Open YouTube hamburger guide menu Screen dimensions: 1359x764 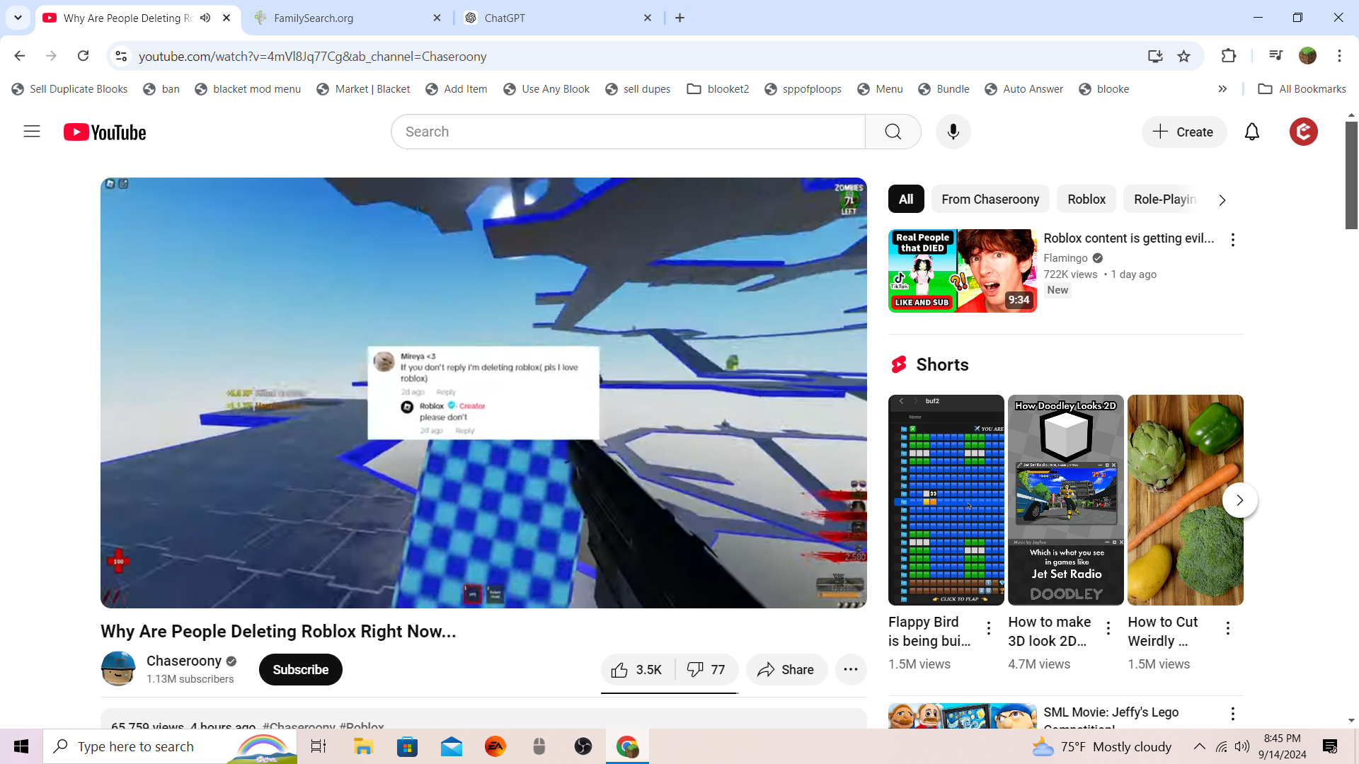click(32, 132)
